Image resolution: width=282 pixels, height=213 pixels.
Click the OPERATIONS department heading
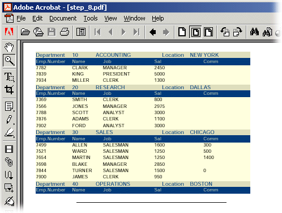click(113, 184)
